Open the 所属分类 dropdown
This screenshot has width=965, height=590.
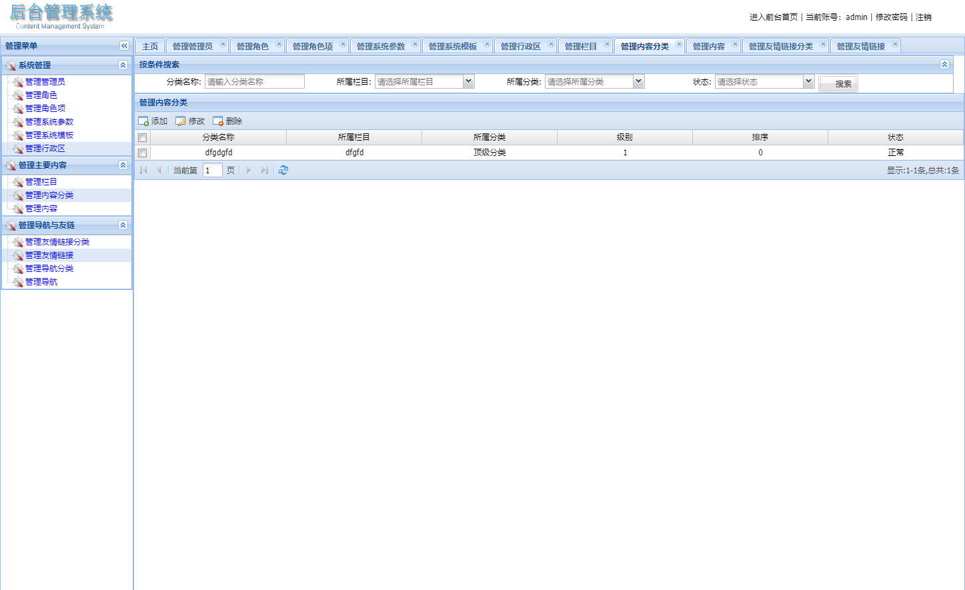tap(638, 81)
